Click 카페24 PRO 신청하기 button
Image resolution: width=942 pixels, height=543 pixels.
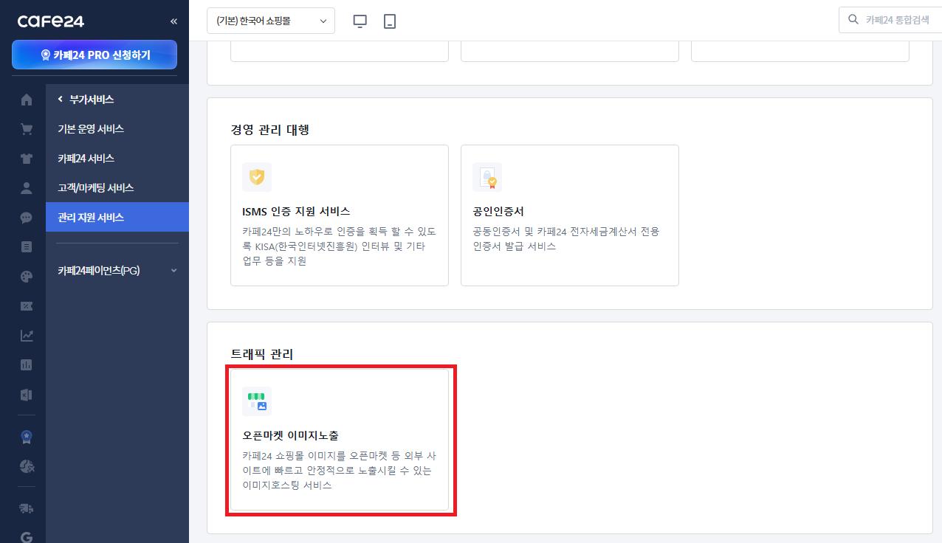click(94, 55)
